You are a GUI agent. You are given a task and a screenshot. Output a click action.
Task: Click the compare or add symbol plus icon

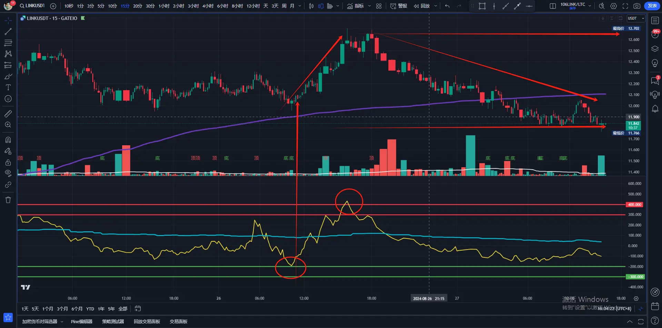click(x=53, y=6)
